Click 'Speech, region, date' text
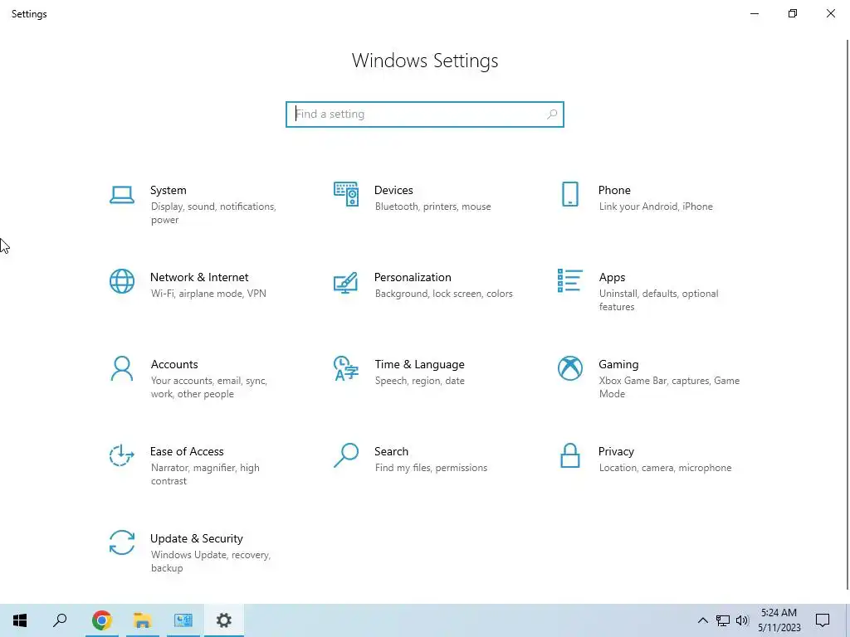Screen dimensions: 850x637 click(419, 381)
